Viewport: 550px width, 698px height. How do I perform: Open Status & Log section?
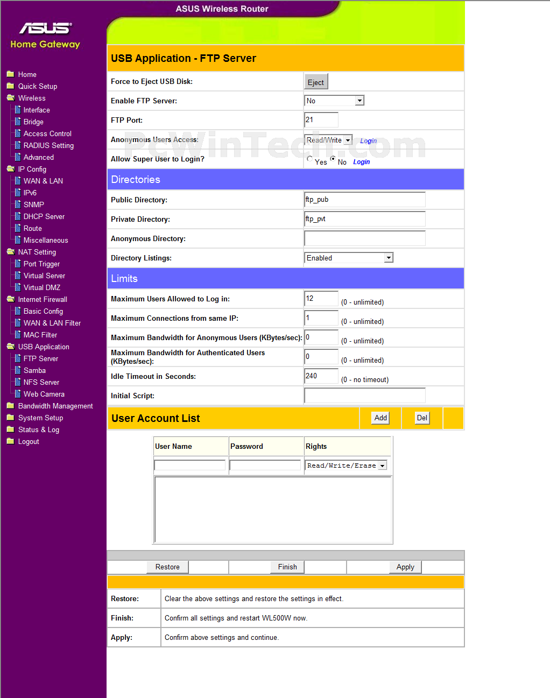[39, 429]
